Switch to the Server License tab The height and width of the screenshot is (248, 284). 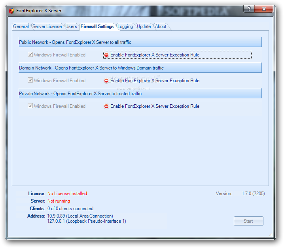47,26
